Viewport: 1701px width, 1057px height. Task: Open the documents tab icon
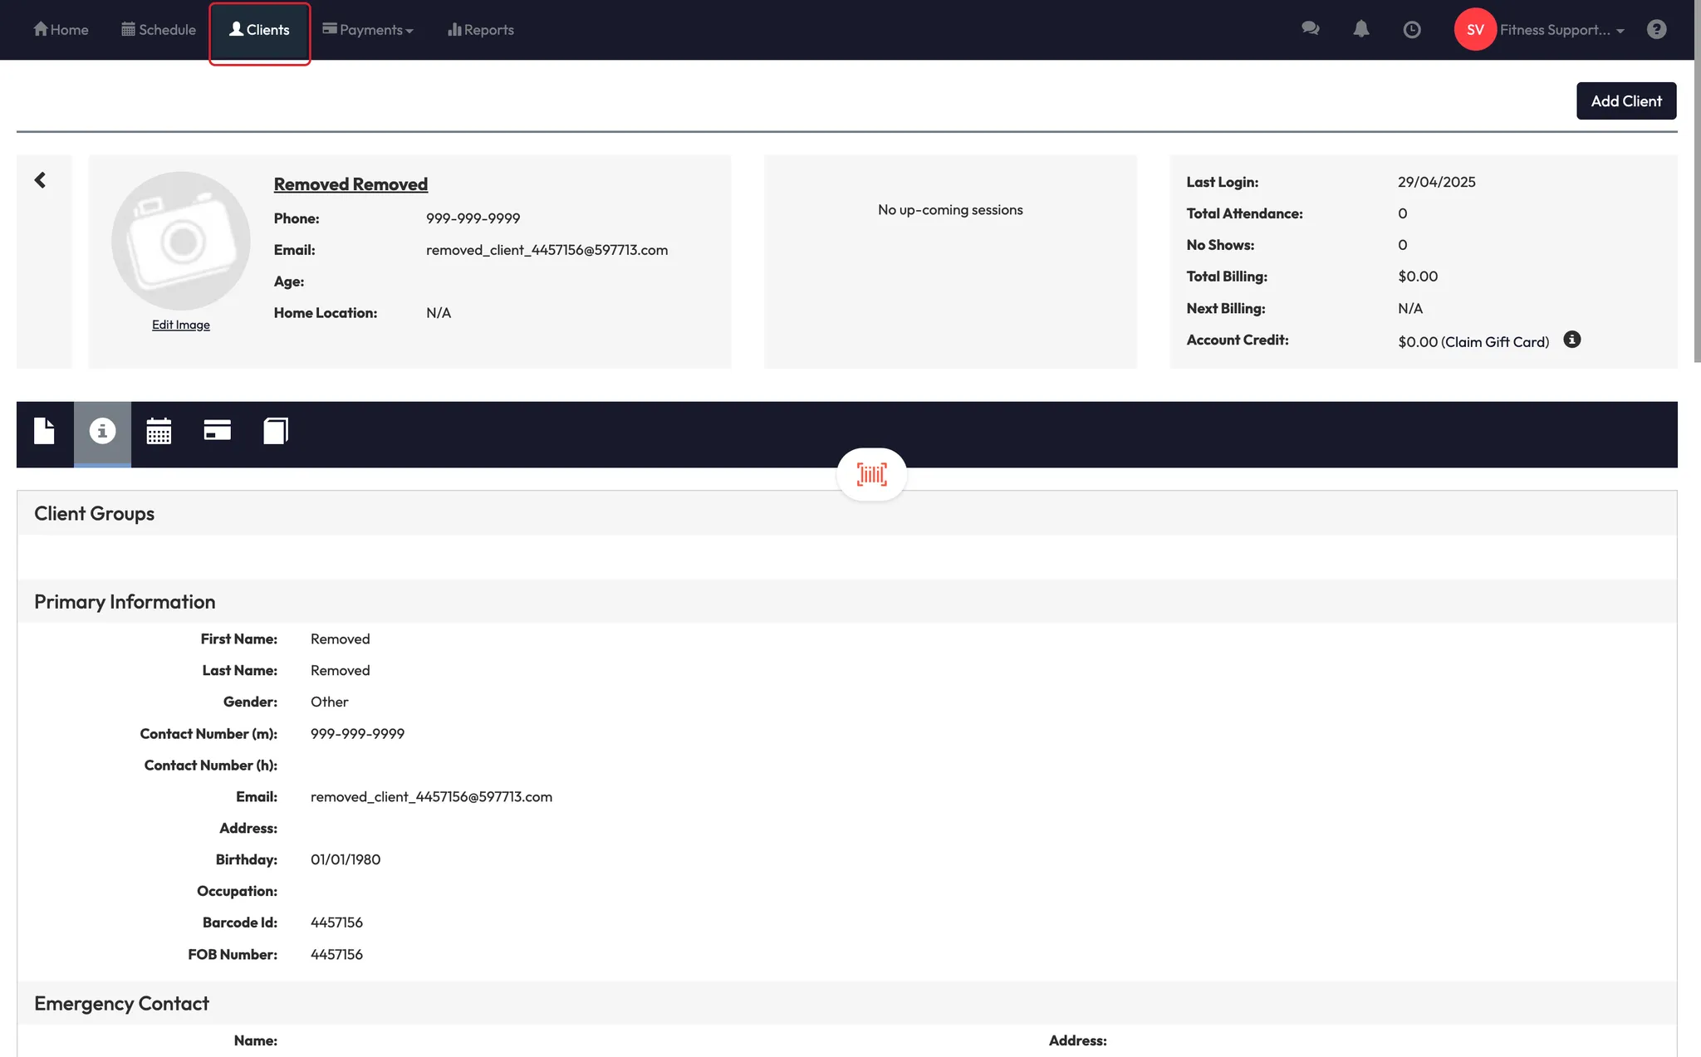click(x=44, y=431)
